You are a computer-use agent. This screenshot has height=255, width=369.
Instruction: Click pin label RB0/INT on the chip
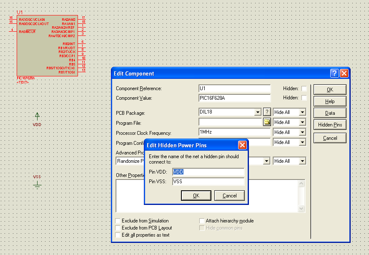(69, 44)
